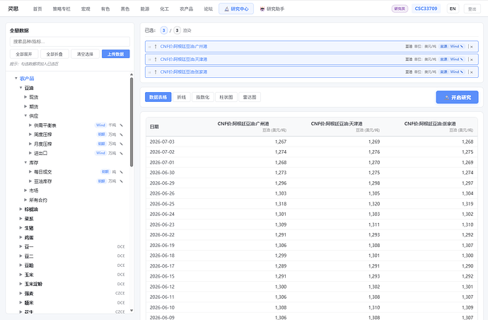Go to the 首页 navigation item
Screen dimensions: 488x320
[x=37, y=9]
